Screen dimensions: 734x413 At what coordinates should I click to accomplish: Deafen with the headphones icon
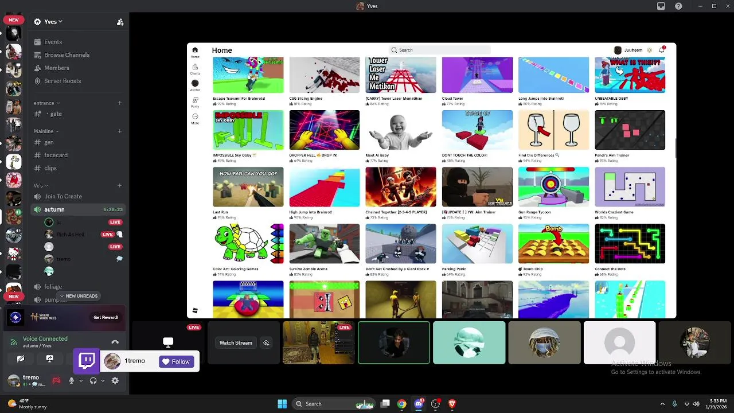click(93, 380)
